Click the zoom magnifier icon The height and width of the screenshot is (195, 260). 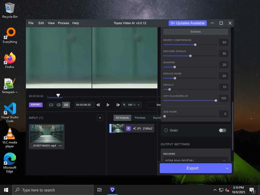click(x=124, y=105)
